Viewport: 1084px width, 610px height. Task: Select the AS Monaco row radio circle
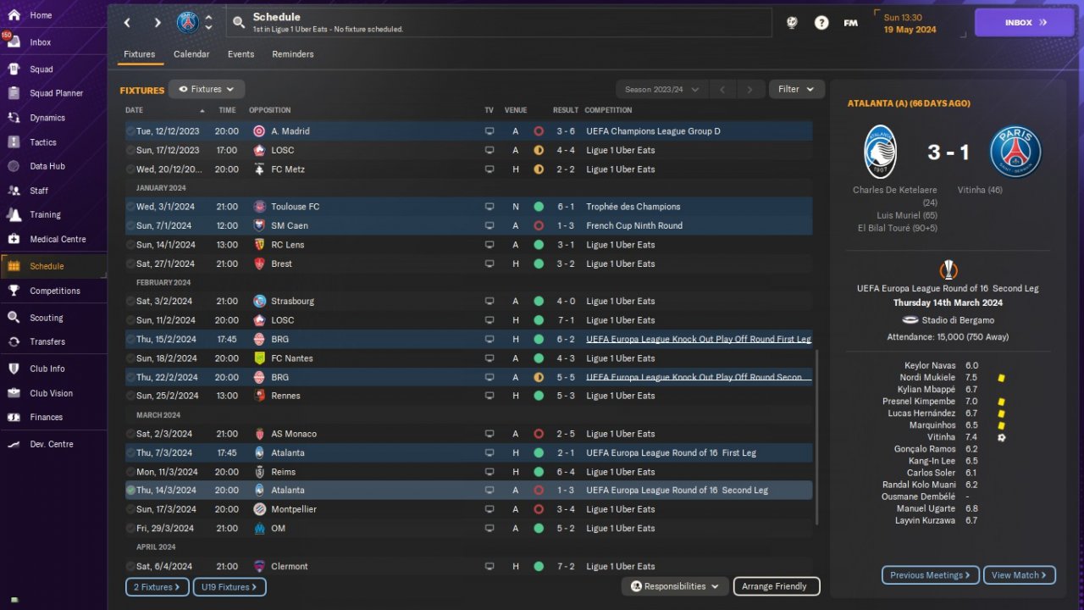pos(130,434)
